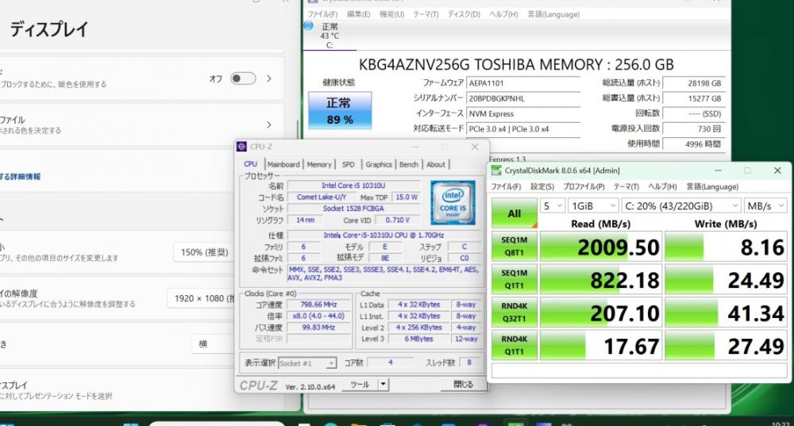The image size is (794, 426).
Task: Click the CPU-Z title bar app icon
Action: [x=242, y=147]
